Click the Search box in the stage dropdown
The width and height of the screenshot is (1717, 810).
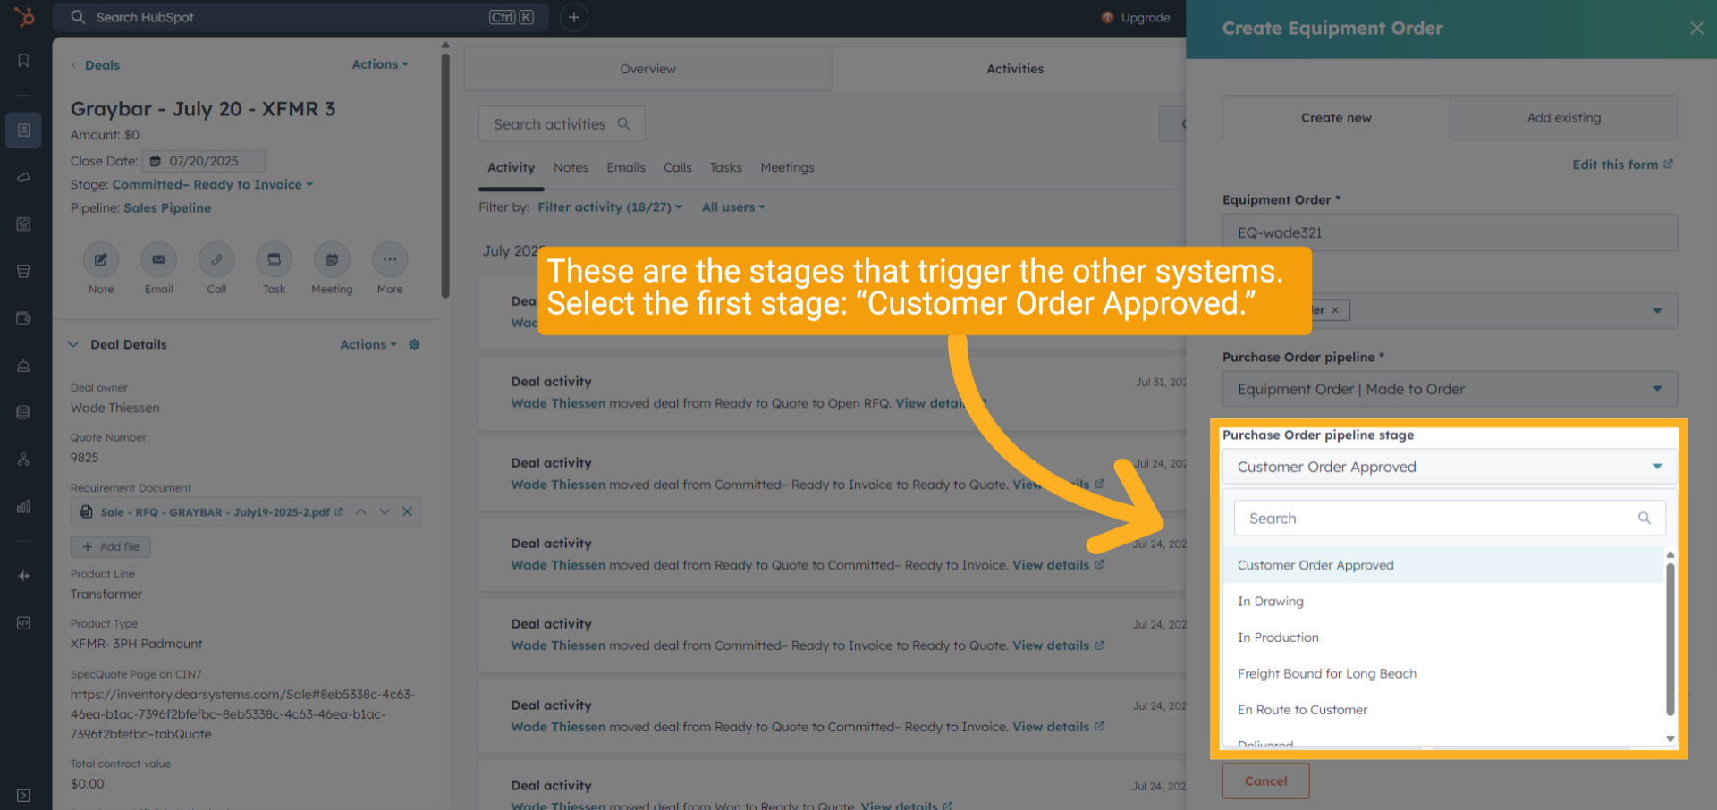[1450, 518]
